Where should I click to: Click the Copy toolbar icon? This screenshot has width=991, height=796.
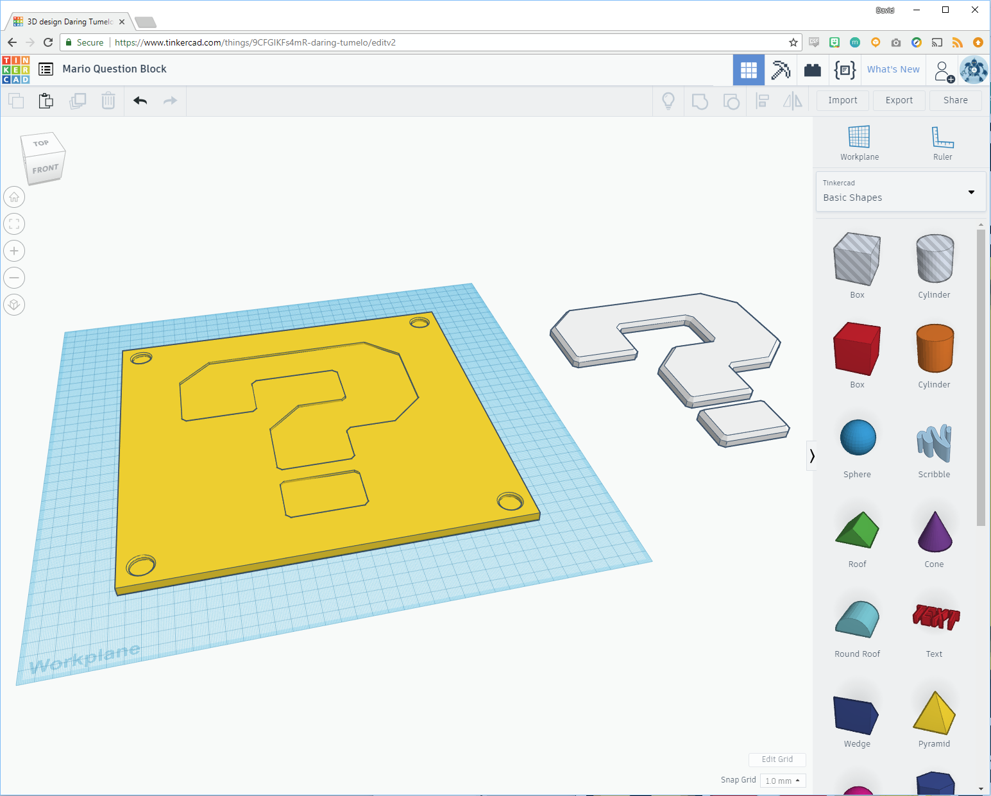point(16,101)
